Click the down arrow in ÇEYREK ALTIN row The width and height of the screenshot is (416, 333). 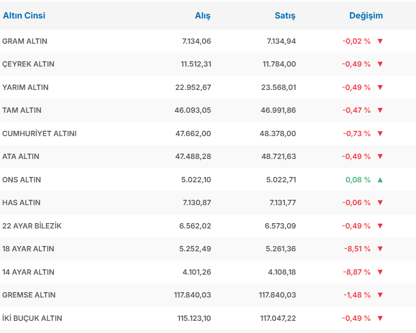click(x=380, y=64)
